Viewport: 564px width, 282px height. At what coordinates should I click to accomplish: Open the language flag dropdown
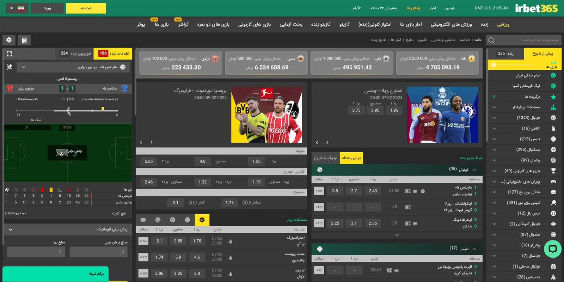point(17,8)
